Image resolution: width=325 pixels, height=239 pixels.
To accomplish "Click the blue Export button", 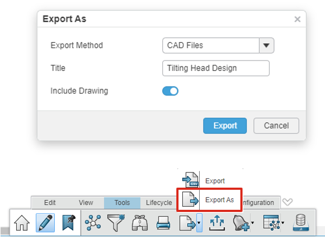I will (225, 125).
